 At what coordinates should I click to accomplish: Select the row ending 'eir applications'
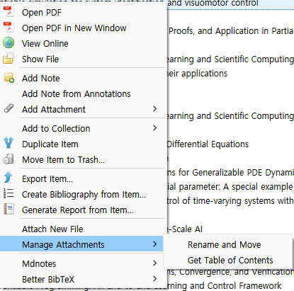point(231,74)
